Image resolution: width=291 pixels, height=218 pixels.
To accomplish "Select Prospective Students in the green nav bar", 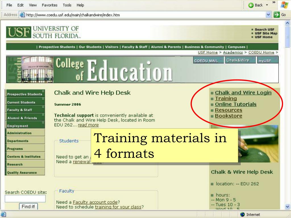I will click(x=57, y=47).
